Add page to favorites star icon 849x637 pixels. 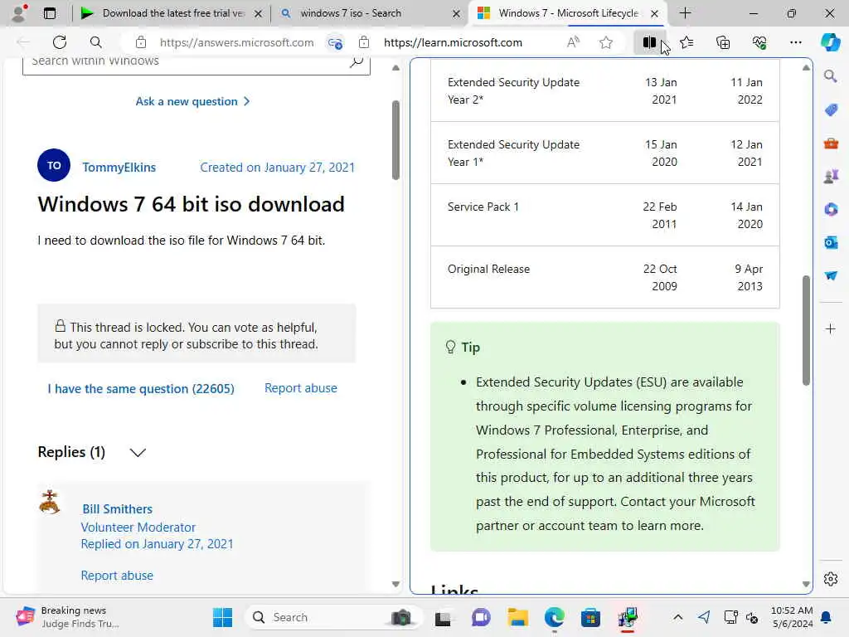606,42
